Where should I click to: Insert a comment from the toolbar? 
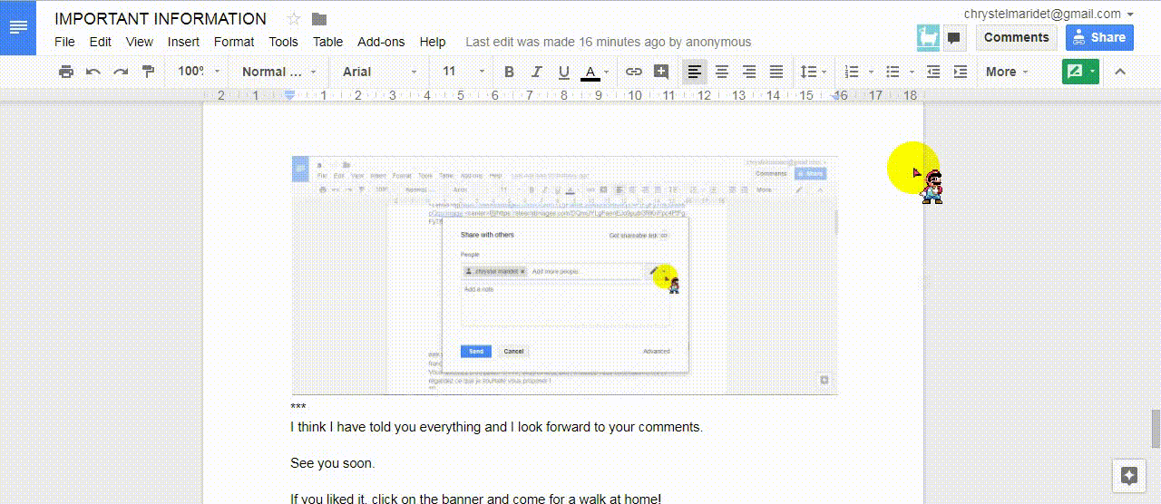[661, 72]
